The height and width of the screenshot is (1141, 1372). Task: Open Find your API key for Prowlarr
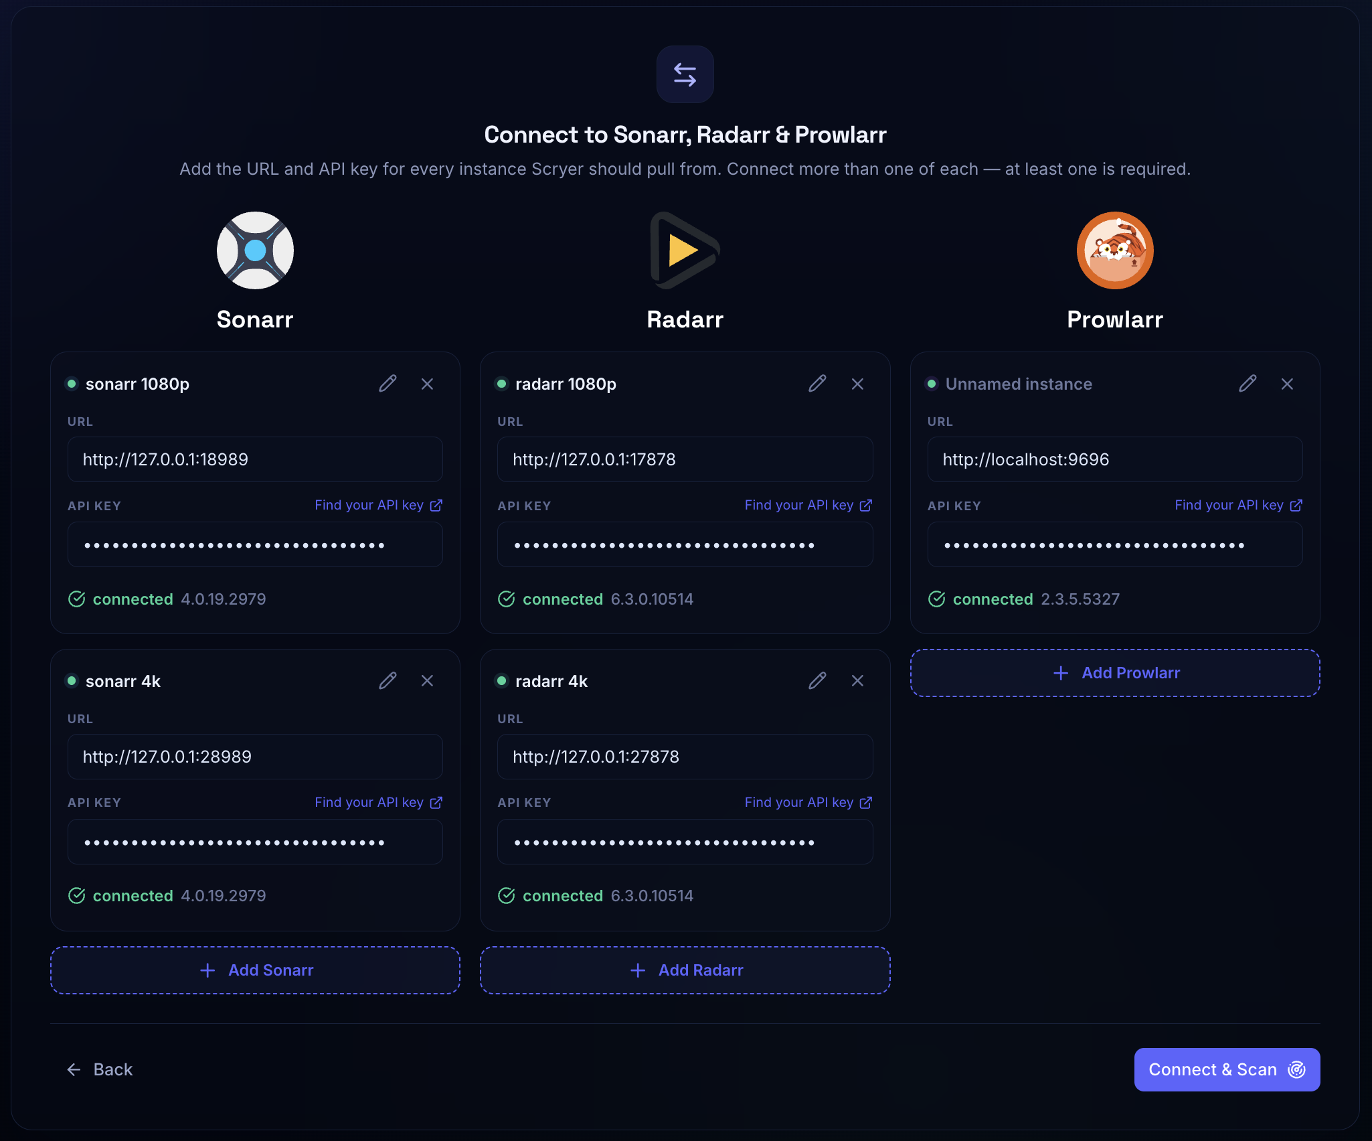(1238, 505)
